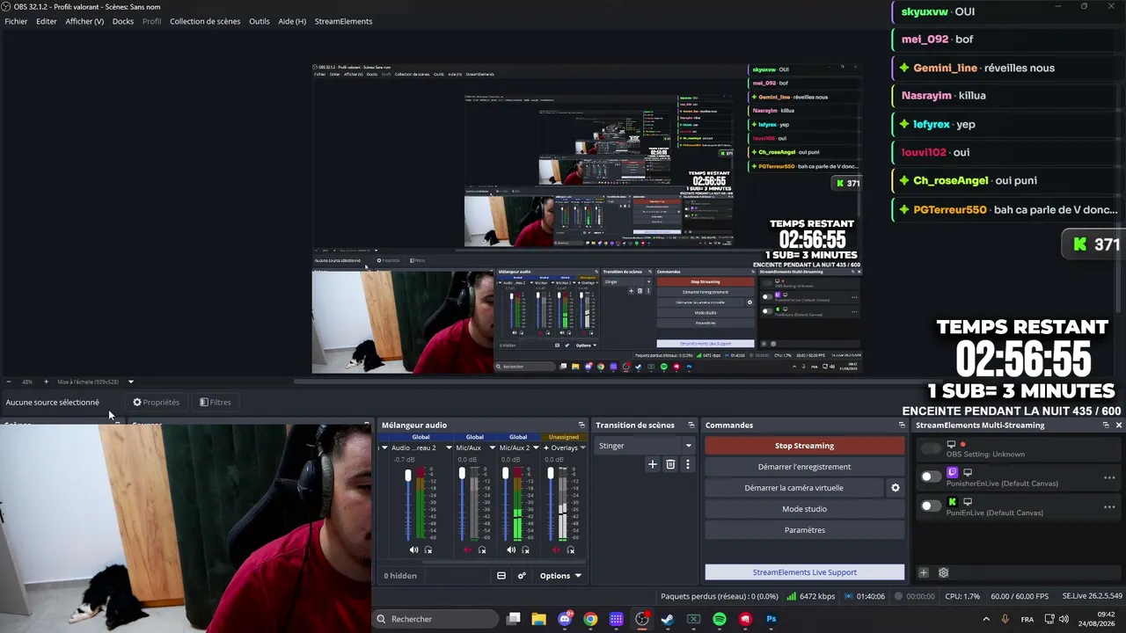This screenshot has height=633, width=1126.
Task: Open Steam from the taskbar
Action: pyautogui.click(x=668, y=619)
